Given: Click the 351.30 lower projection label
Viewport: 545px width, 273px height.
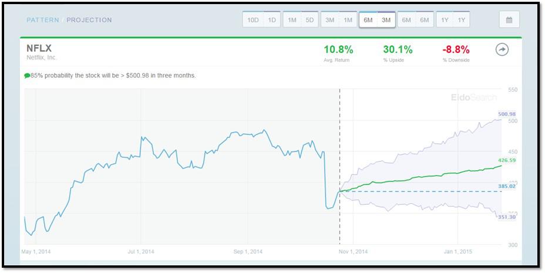Looking at the screenshot, I should [x=507, y=217].
